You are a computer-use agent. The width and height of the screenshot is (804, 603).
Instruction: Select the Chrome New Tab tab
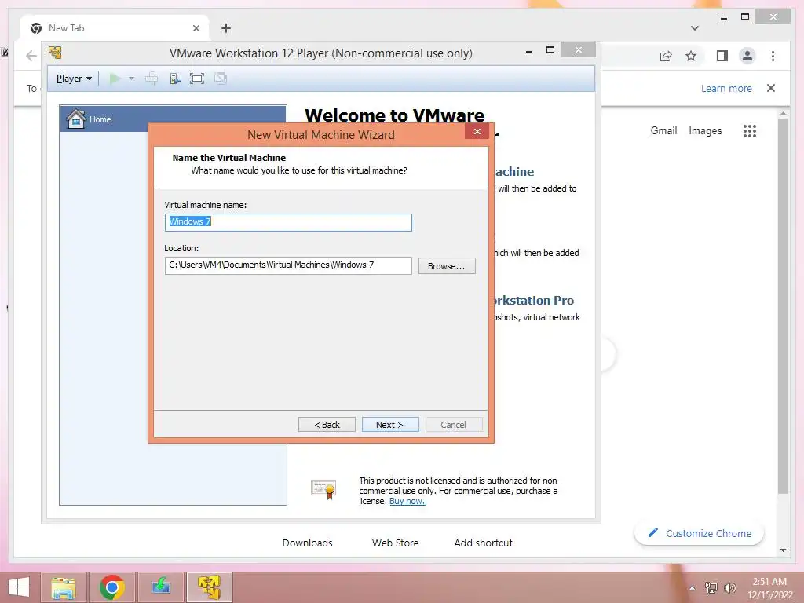[x=115, y=28]
